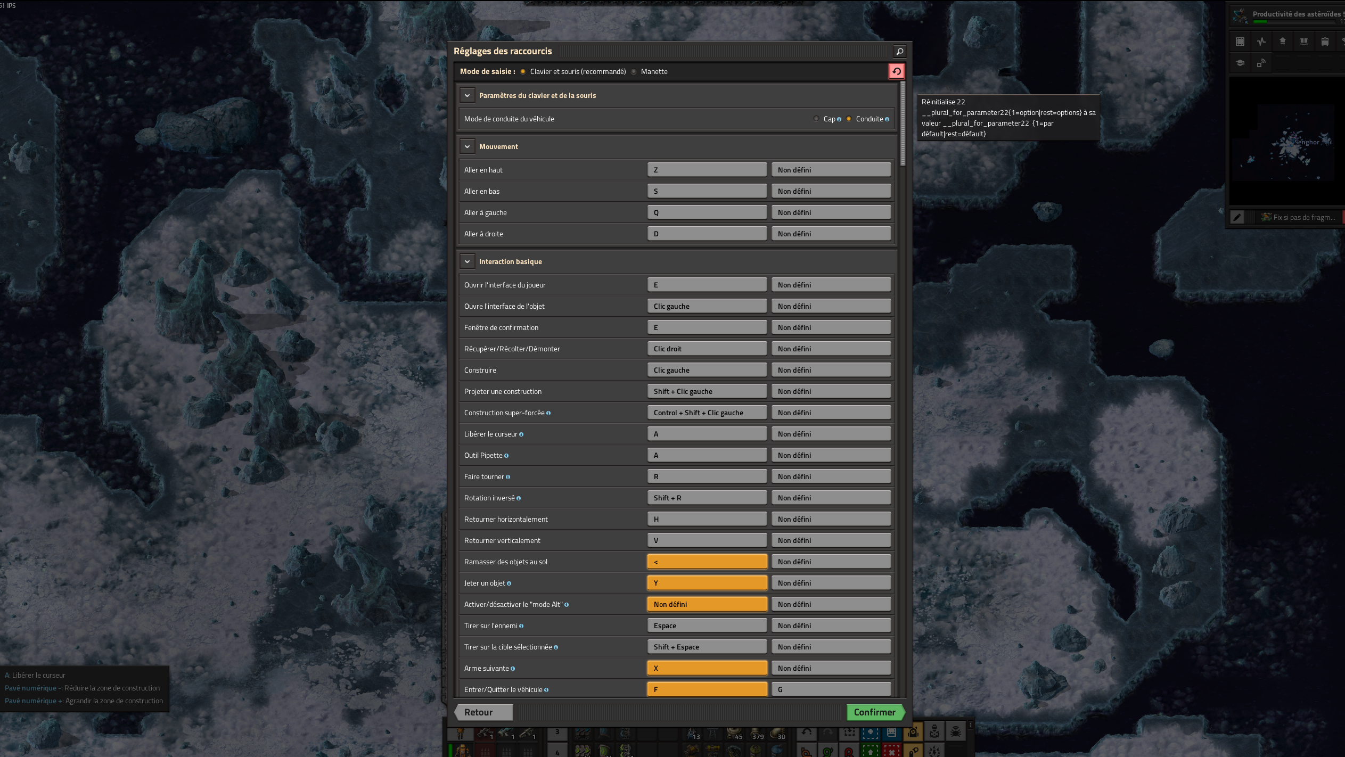The height and width of the screenshot is (757, 1345).
Task: Edit orange Ramasser des objets au sol binding
Action: coord(707,562)
